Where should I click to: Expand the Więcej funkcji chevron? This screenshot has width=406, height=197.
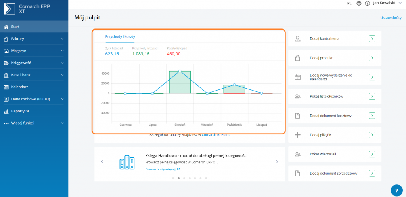pyautogui.click(x=62, y=123)
